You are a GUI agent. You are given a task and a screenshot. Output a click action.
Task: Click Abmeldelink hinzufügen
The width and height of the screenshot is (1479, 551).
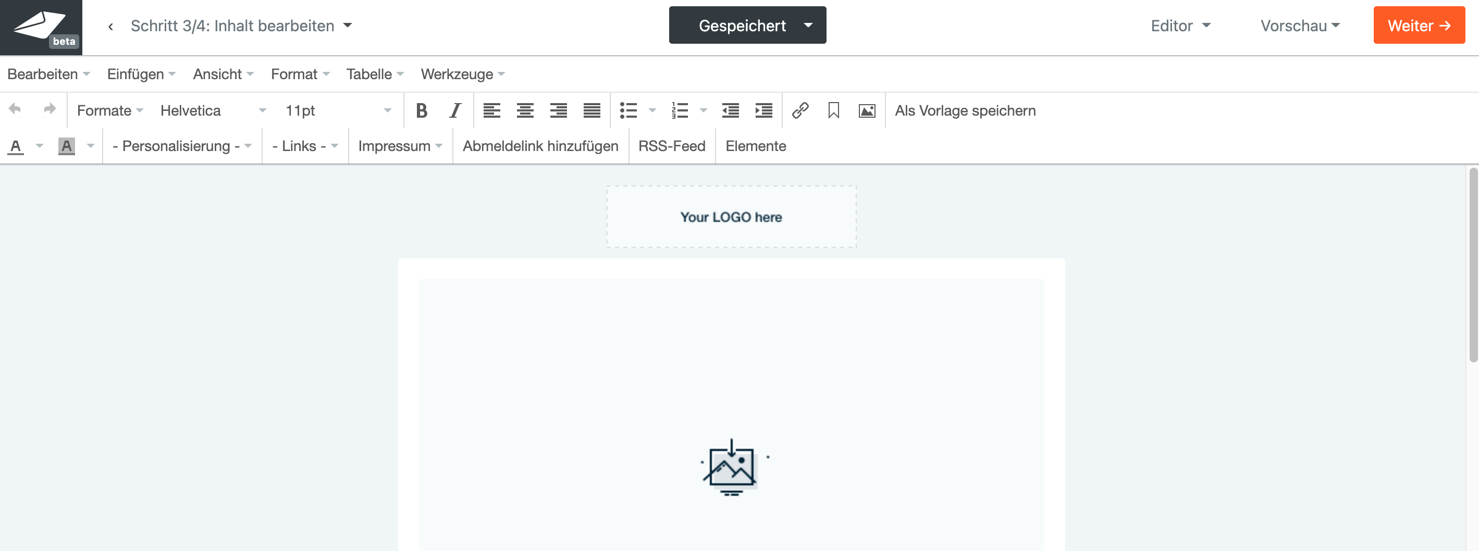[x=540, y=146]
